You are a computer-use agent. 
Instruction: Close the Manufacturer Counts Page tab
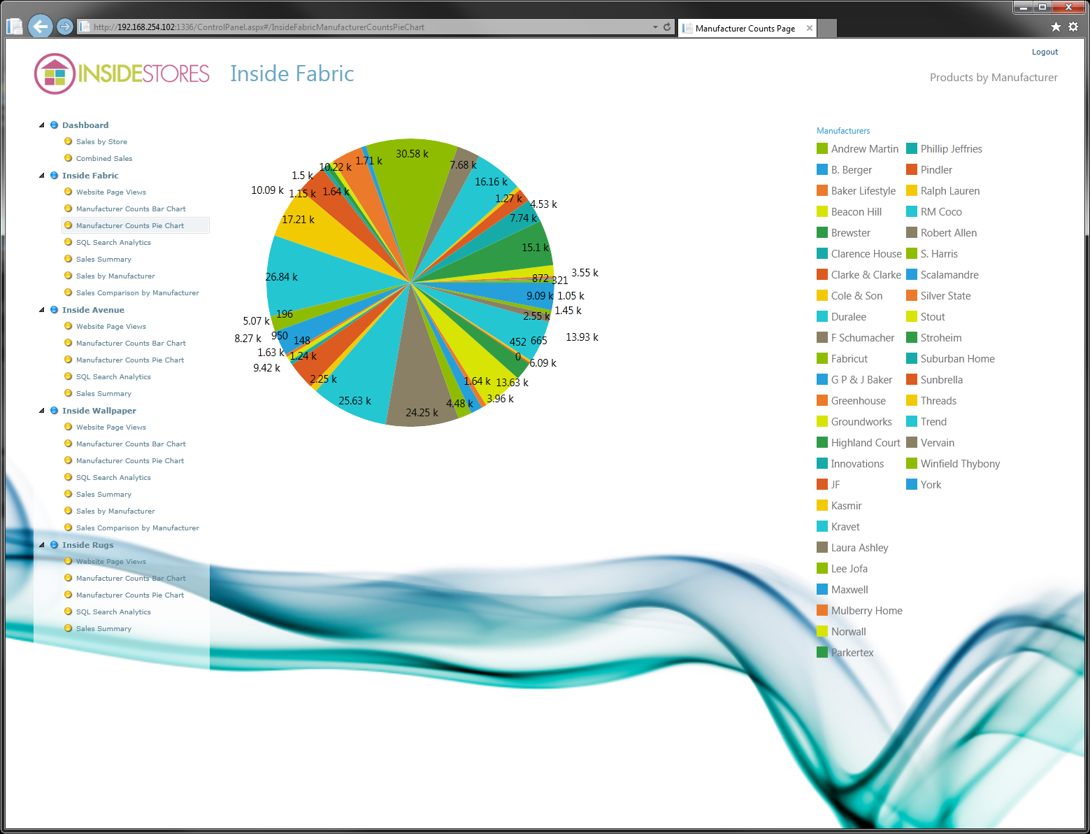(810, 28)
